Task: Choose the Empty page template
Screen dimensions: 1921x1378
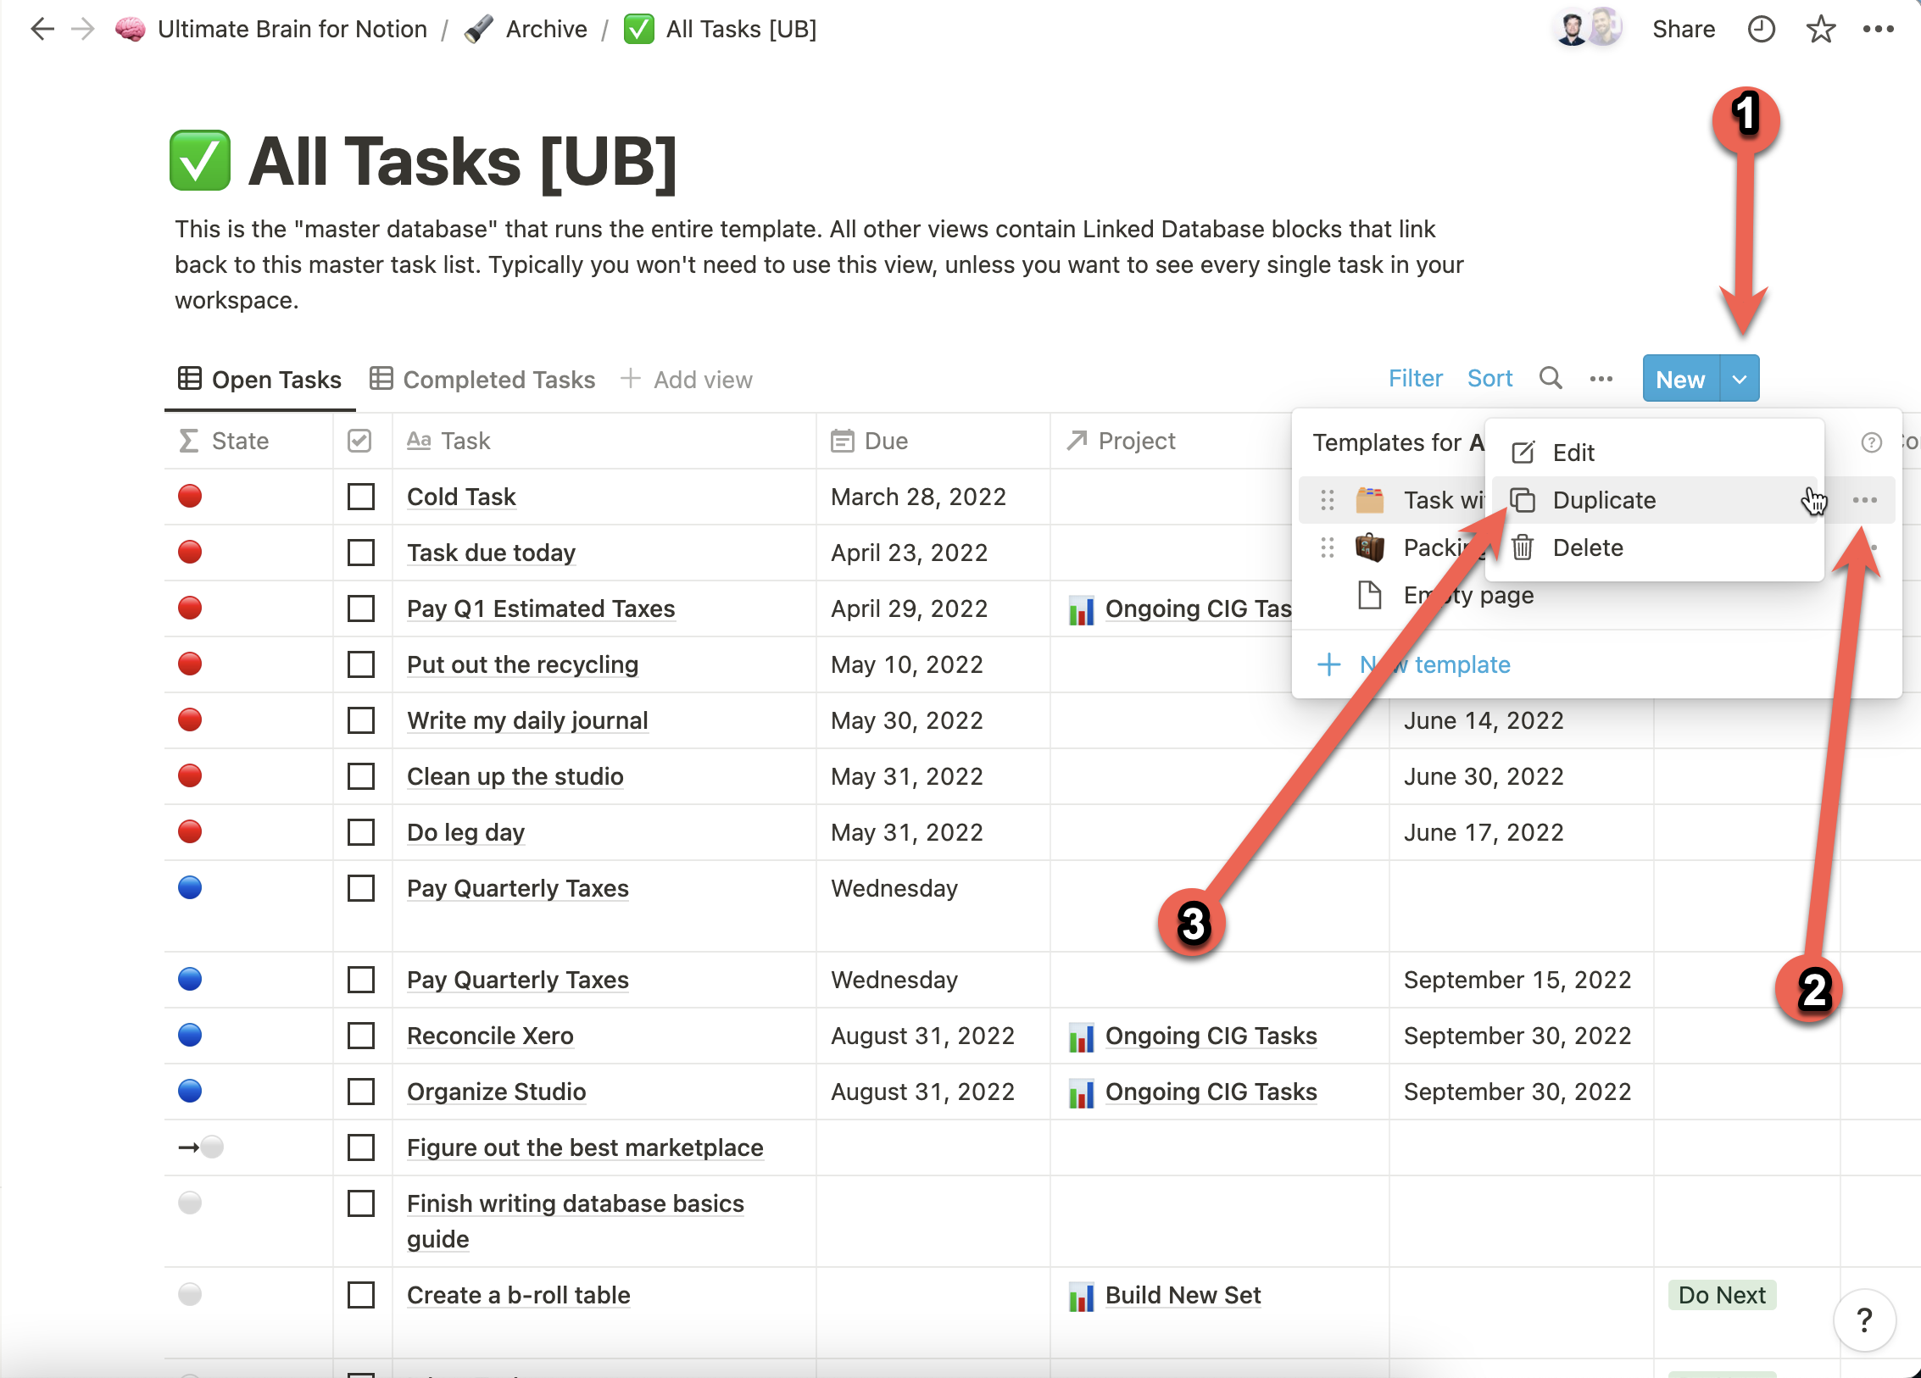Action: (1445, 595)
